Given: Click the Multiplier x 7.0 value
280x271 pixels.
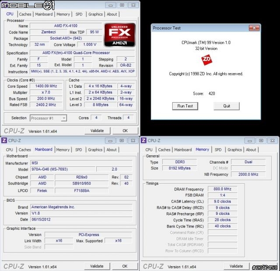Looking at the screenshot, I should [x=46, y=93].
